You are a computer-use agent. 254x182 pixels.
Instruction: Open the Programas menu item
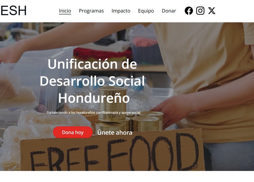coord(91,11)
